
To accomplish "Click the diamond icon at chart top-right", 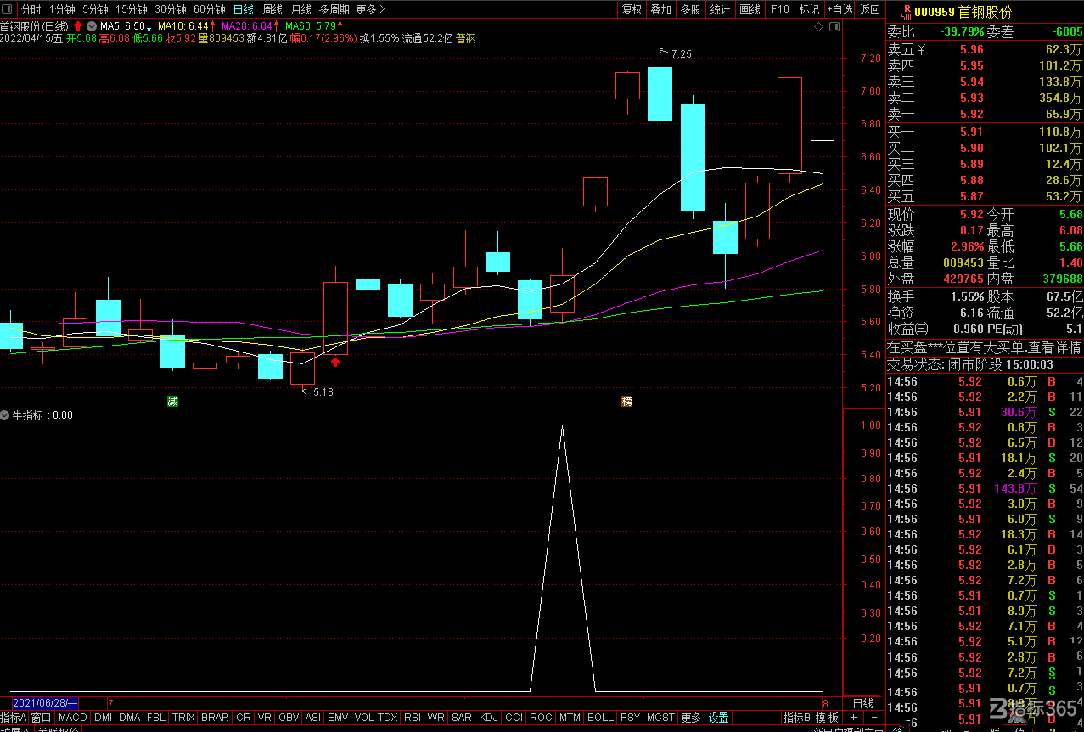I will coord(818,27).
